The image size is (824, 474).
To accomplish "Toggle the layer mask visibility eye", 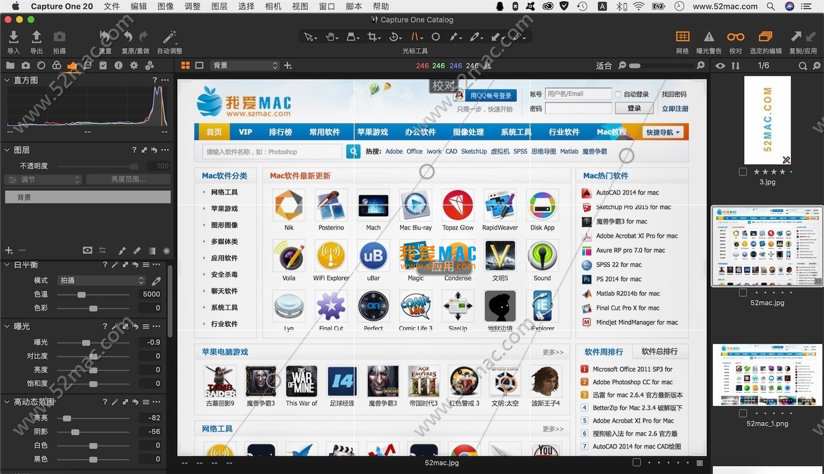I will (88, 250).
